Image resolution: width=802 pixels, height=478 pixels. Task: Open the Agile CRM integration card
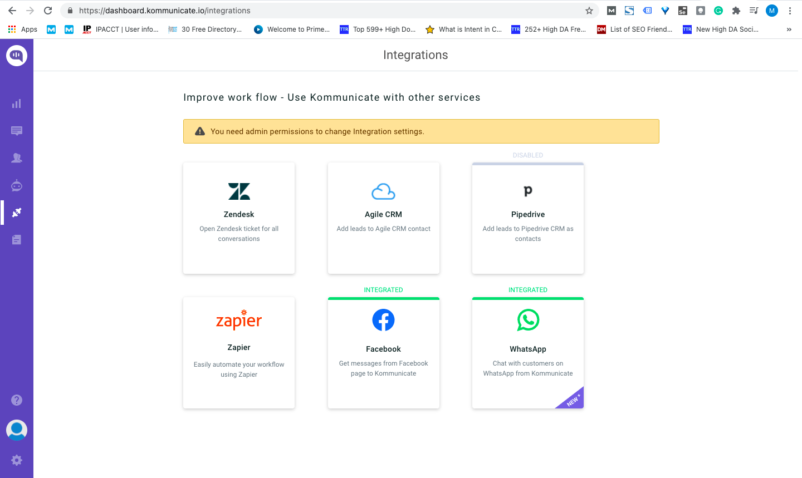tap(383, 218)
